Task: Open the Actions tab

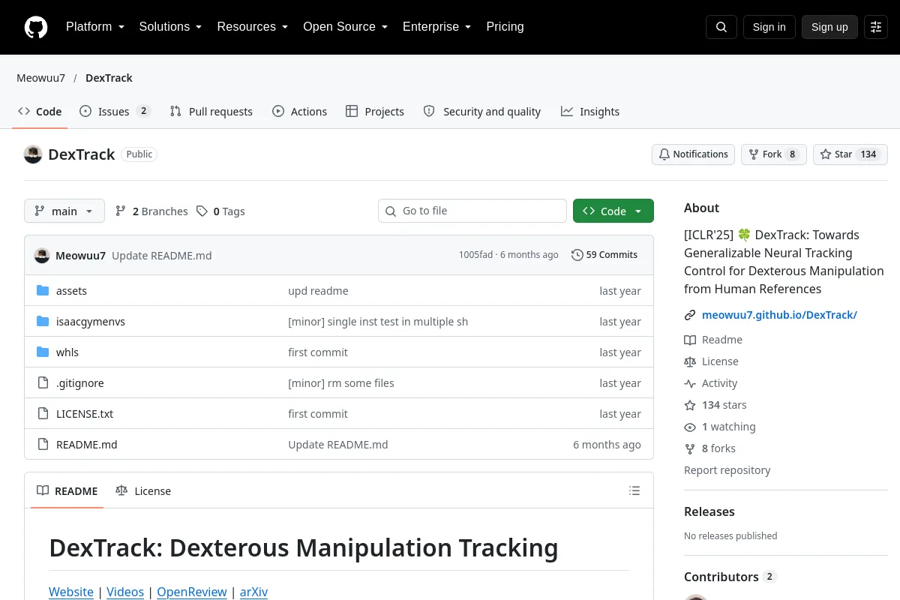Action: click(x=299, y=112)
